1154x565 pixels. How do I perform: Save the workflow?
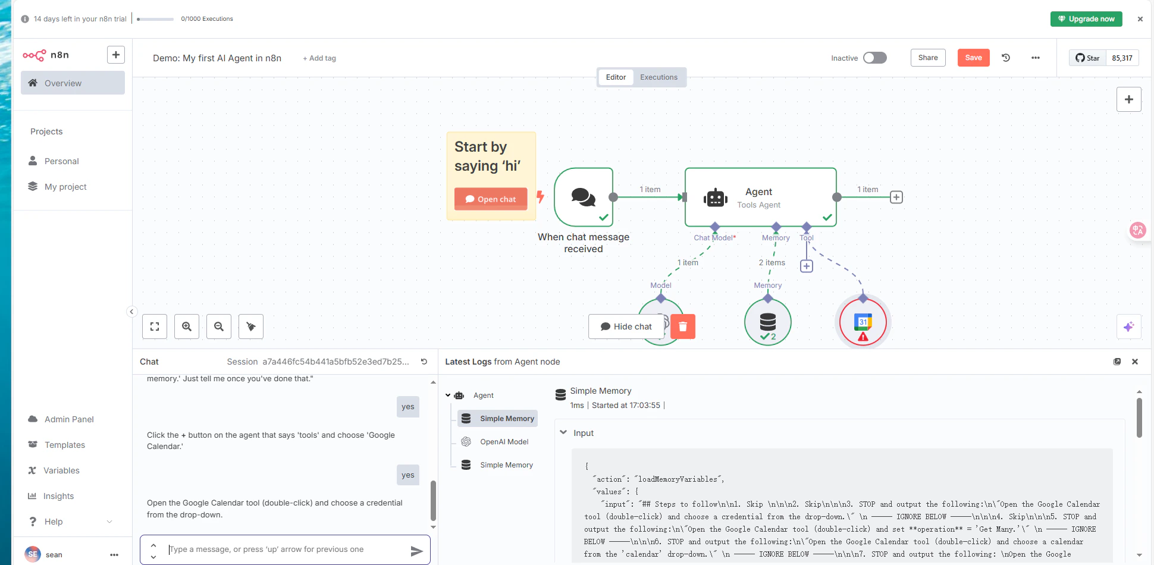tap(973, 58)
